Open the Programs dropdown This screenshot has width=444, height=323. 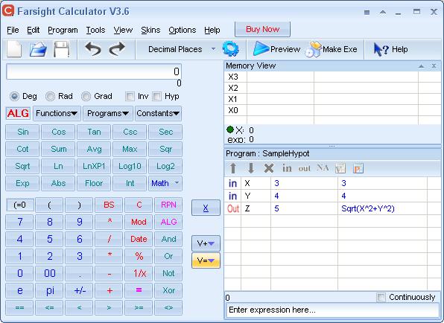(x=107, y=113)
